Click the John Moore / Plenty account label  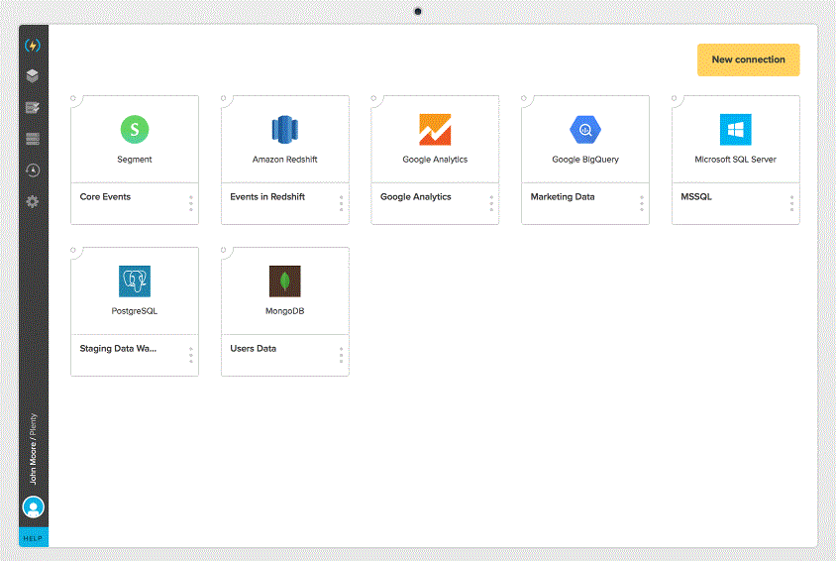(x=33, y=448)
